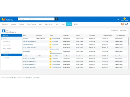
Task: Select the highlighted Reports tab
Action: [69, 24]
